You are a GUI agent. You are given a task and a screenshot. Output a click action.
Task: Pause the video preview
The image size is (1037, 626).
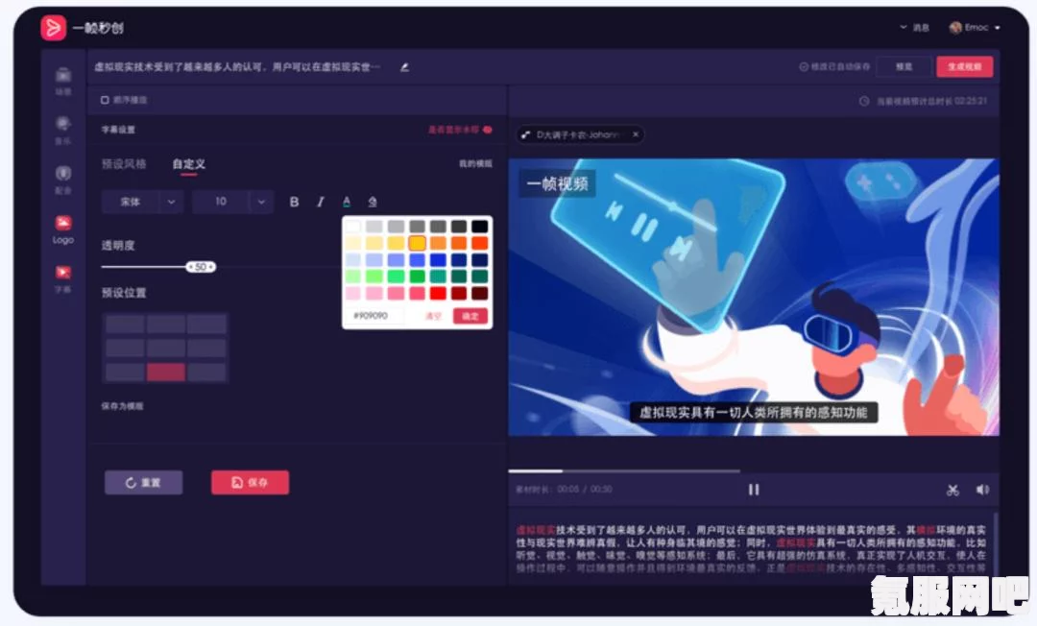click(x=754, y=489)
